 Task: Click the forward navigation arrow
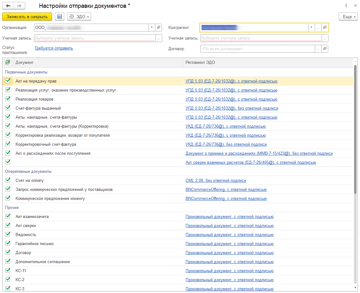point(19,6)
